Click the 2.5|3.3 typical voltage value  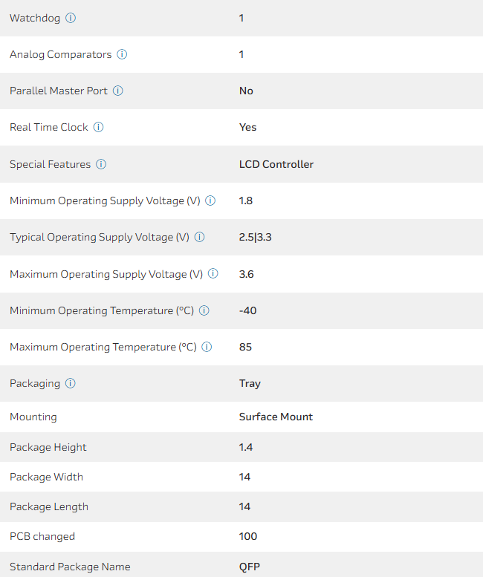coord(256,237)
